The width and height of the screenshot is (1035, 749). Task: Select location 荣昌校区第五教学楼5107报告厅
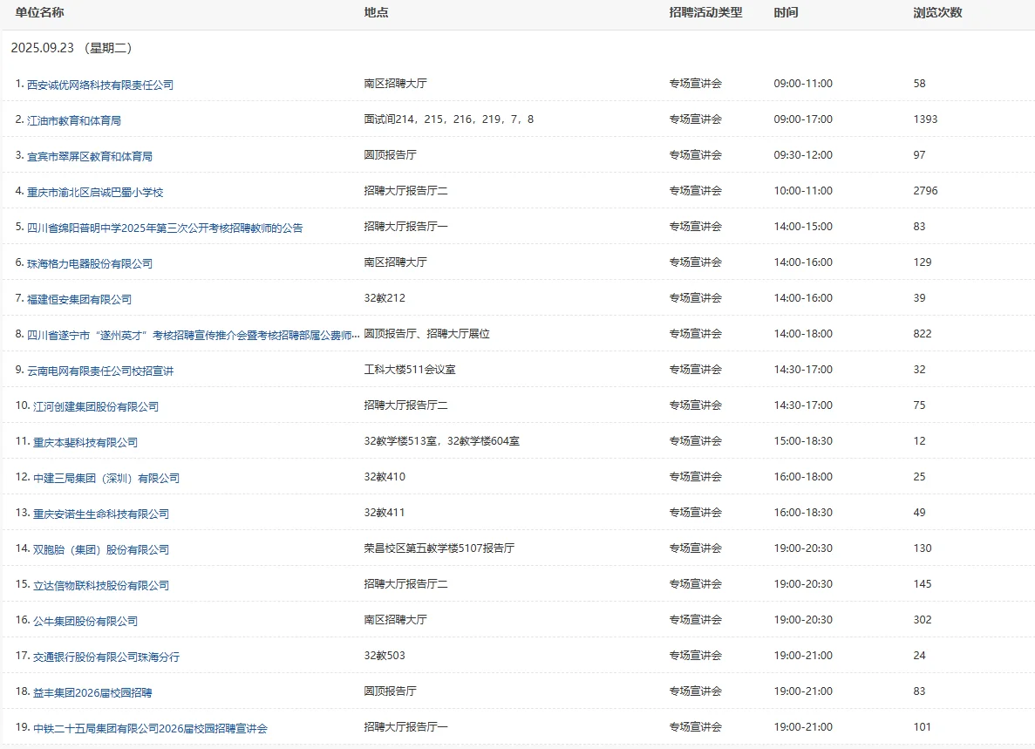tap(439, 548)
